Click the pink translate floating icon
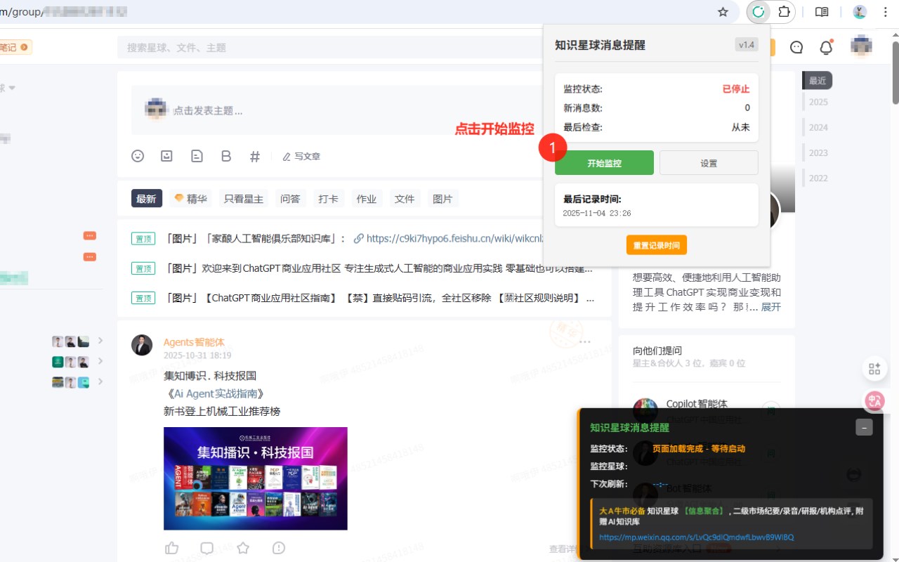 (x=875, y=401)
